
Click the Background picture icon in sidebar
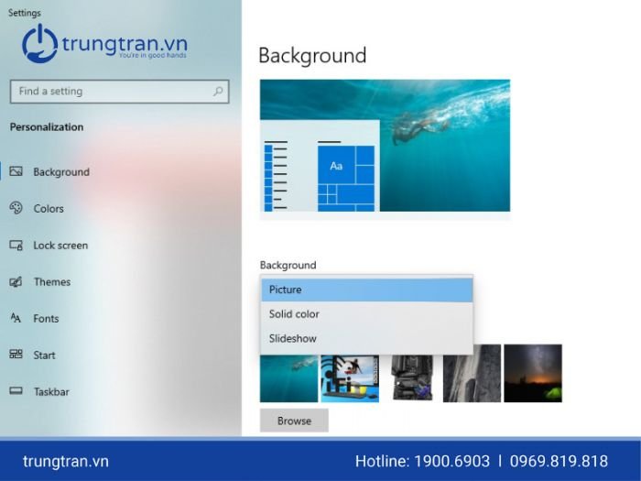coord(16,171)
